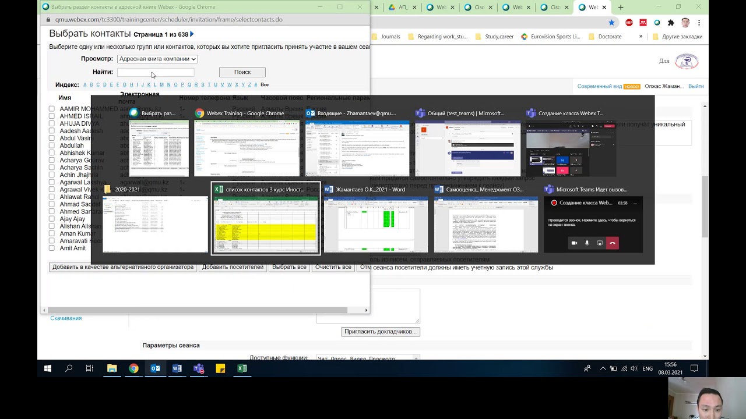Click the ENG language indicator
This screenshot has height=419, width=746.
(x=648, y=368)
